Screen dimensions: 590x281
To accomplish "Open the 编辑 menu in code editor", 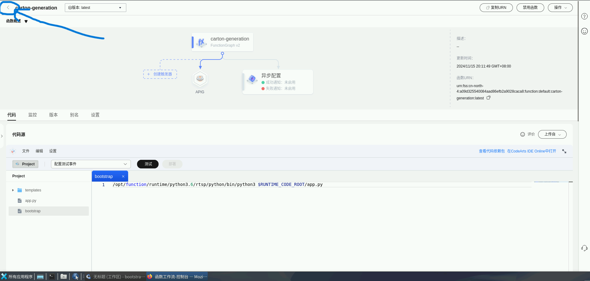I will (39, 151).
